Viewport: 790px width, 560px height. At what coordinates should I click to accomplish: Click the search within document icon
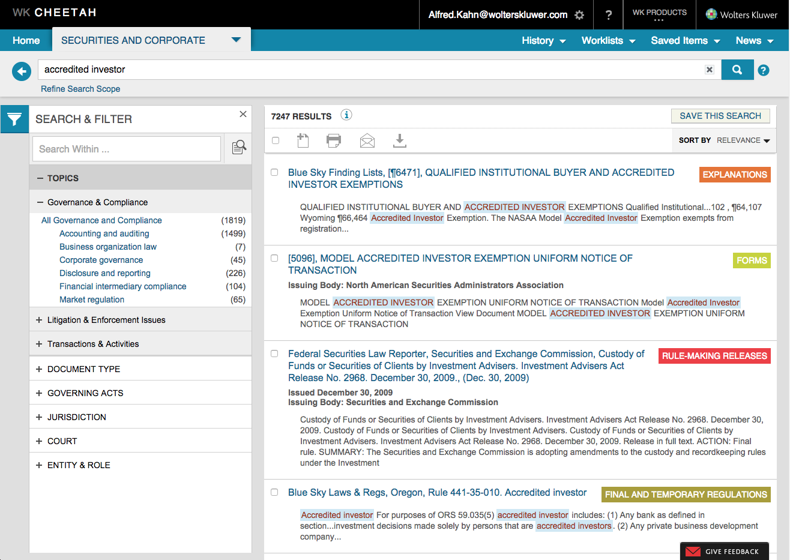(x=239, y=148)
